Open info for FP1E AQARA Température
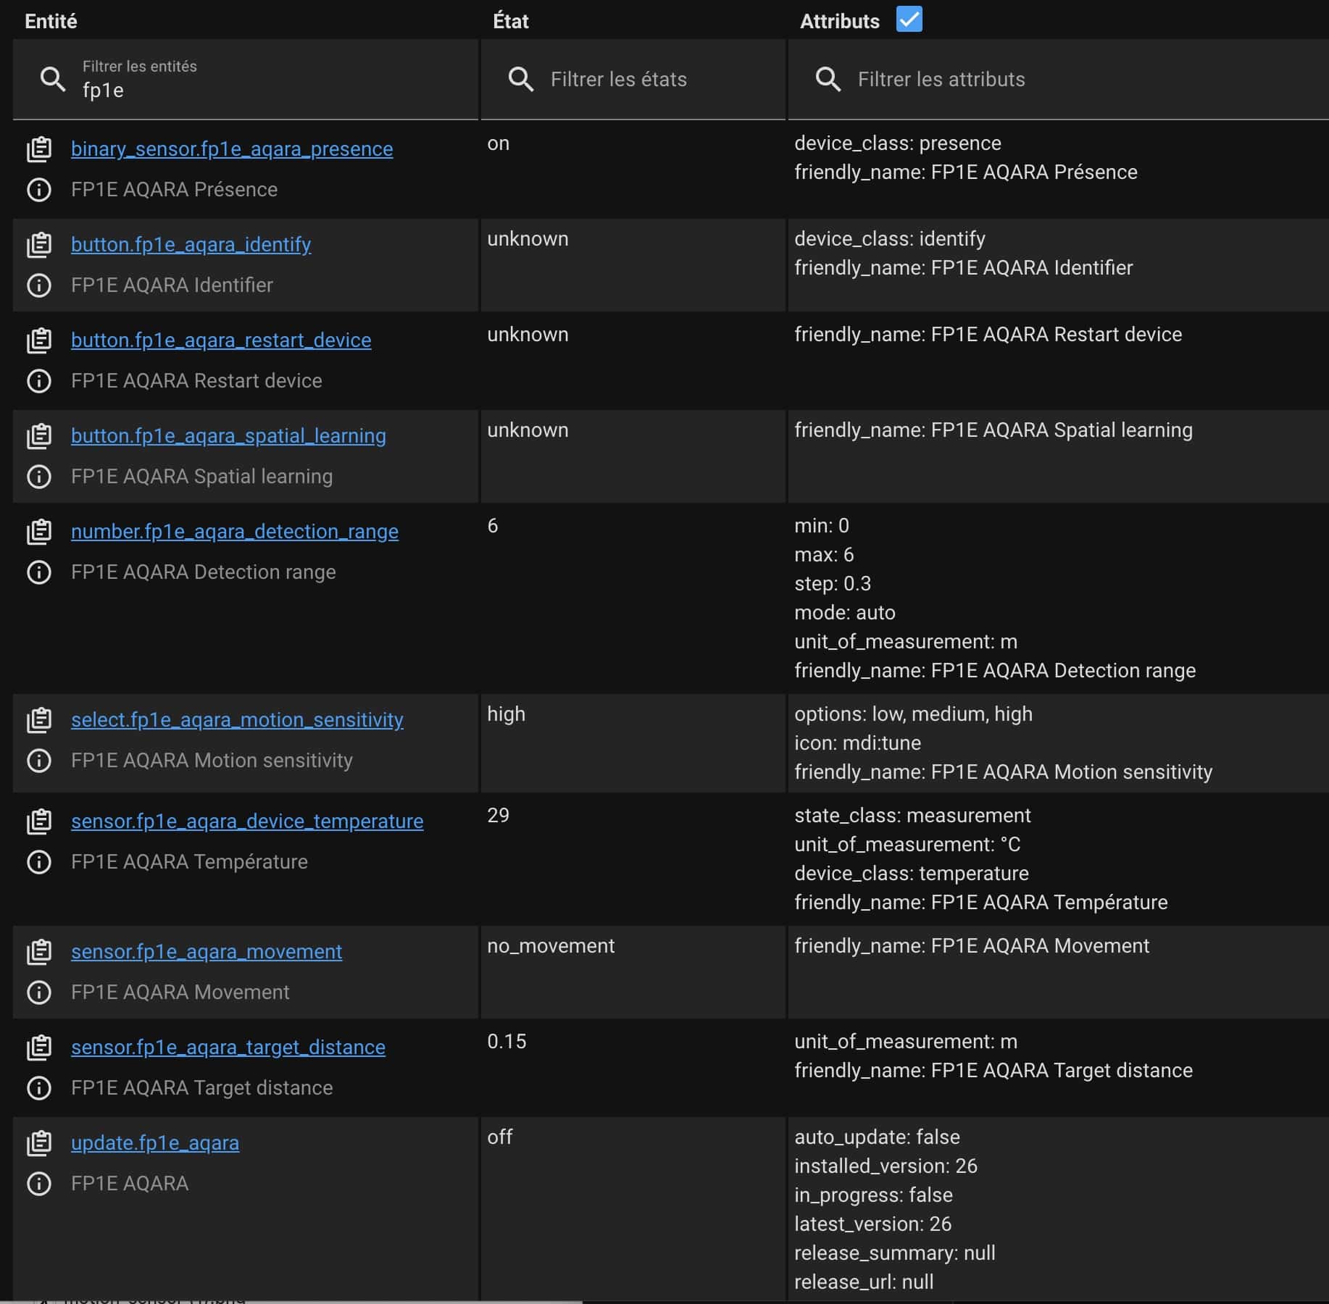The height and width of the screenshot is (1304, 1329). click(39, 862)
